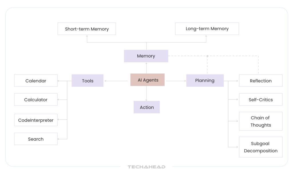Click the dot on the dashed connector
Viewport: 293px width, 174px height.
207,56
